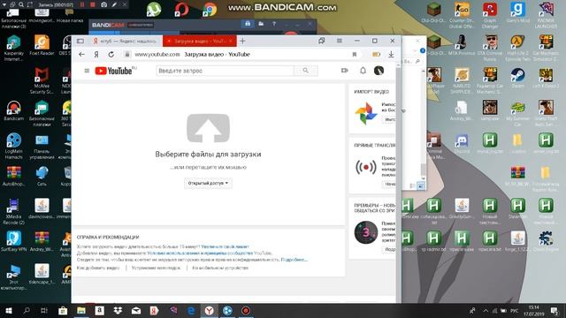566x318 pixels.
Task: Toggle the browser side panel icon
Action: (x=80, y=42)
